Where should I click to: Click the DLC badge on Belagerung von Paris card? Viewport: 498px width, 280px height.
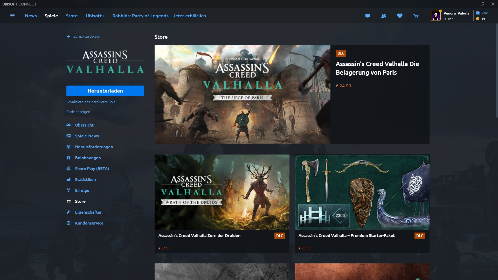(x=341, y=53)
